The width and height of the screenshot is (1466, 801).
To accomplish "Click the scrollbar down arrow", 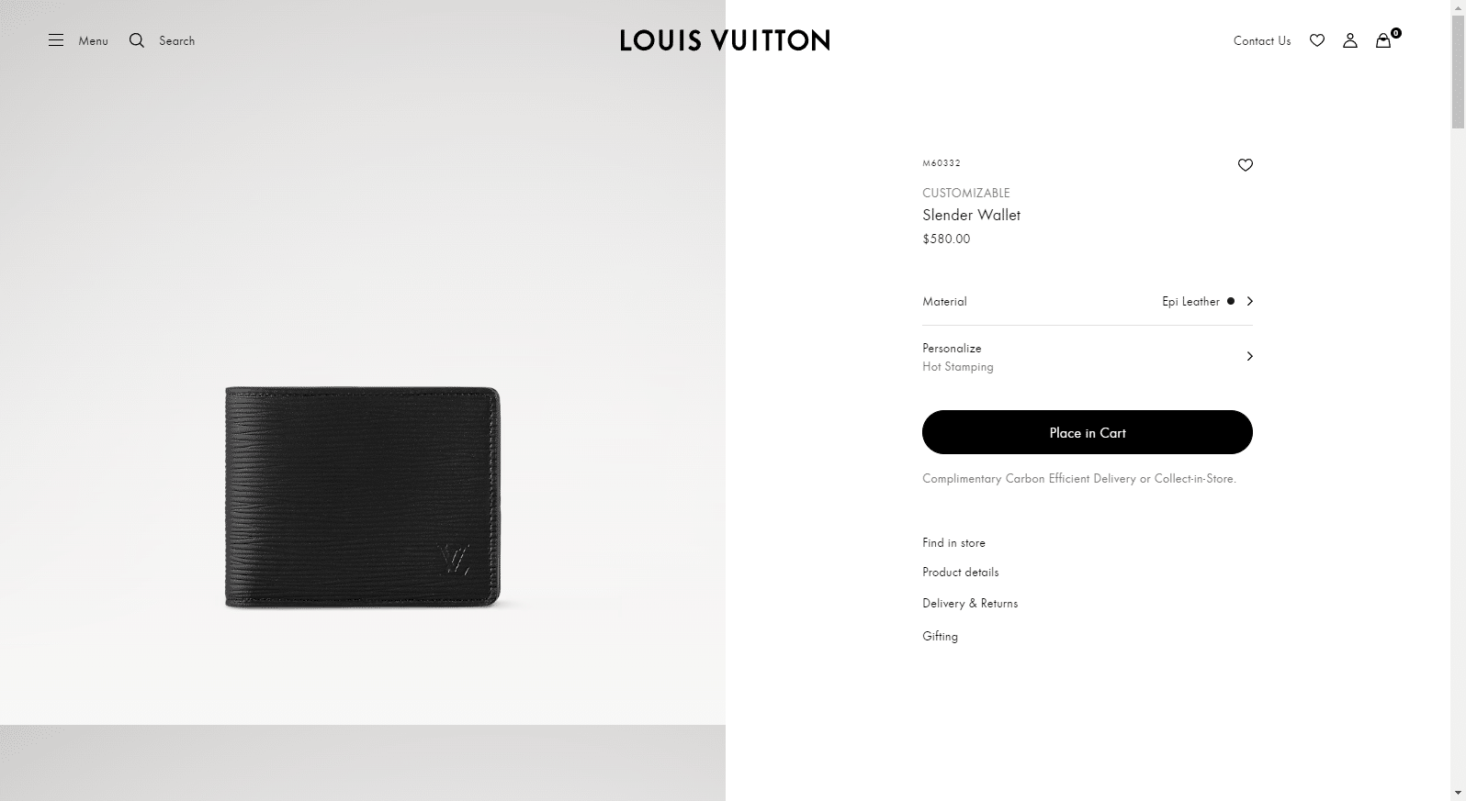I will [1458, 793].
